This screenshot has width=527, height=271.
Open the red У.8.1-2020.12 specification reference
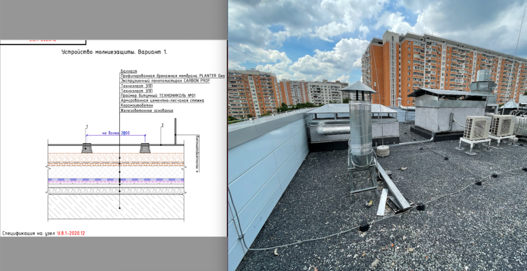coord(71,233)
